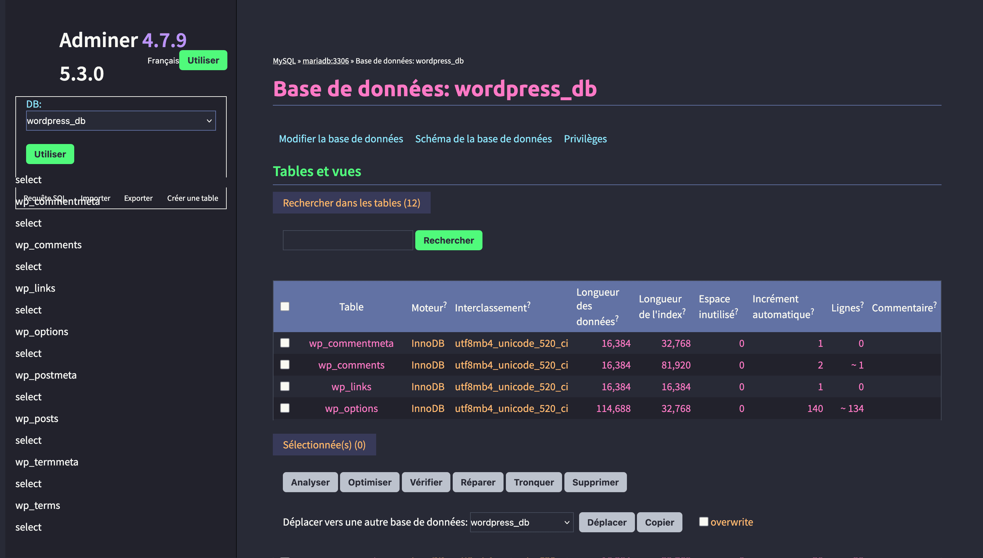The height and width of the screenshot is (558, 983).
Task: Click the MySQL breadcrumb link
Action: (x=284, y=60)
